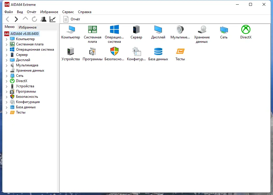Expand the Сеть tree node
Viewport: 273px width, 195px height.
pyautogui.click(x=6, y=75)
